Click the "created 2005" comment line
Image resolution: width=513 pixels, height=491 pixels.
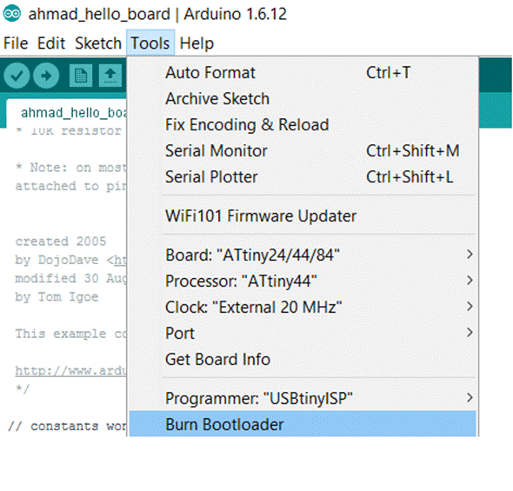(61, 242)
